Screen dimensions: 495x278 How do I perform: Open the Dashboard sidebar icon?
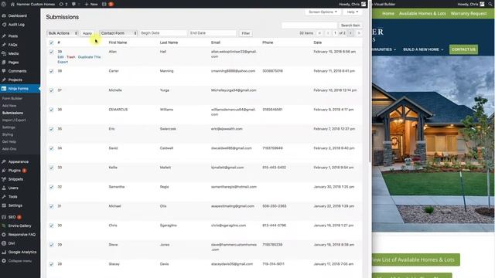coord(4,15)
